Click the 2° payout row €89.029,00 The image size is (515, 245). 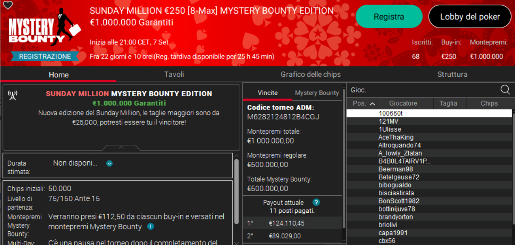[292, 236]
